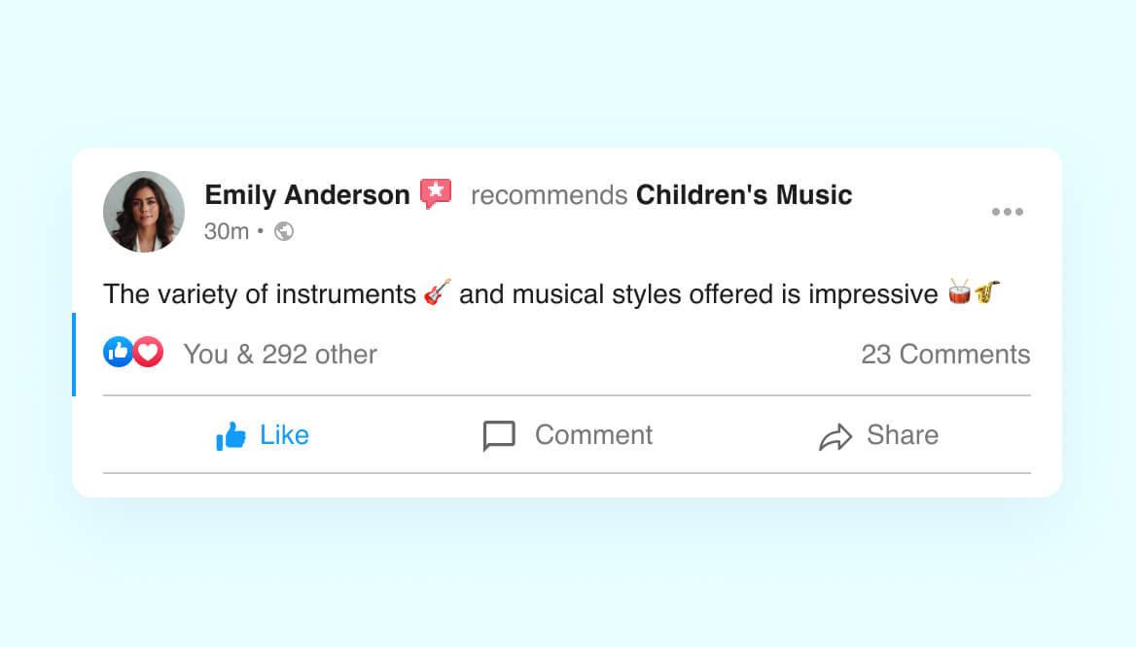Screen dimensions: 1136x647
Task: Click the Emily Anderson name link
Action: [307, 195]
